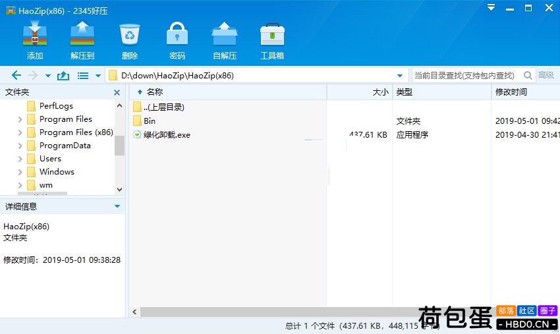The height and width of the screenshot is (334, 560).
Task: Click the 解压到 (Extract to) icon
Action: 82,34
